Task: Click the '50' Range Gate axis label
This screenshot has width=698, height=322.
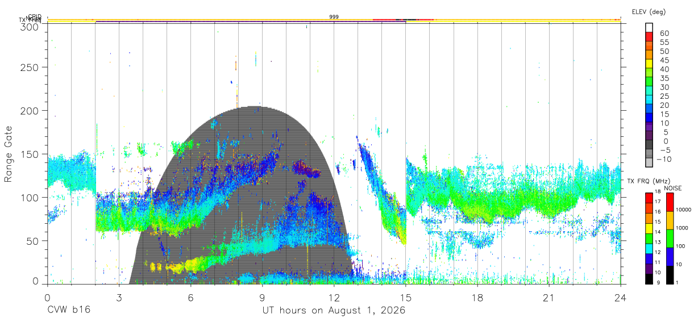Action: point(33,241)
